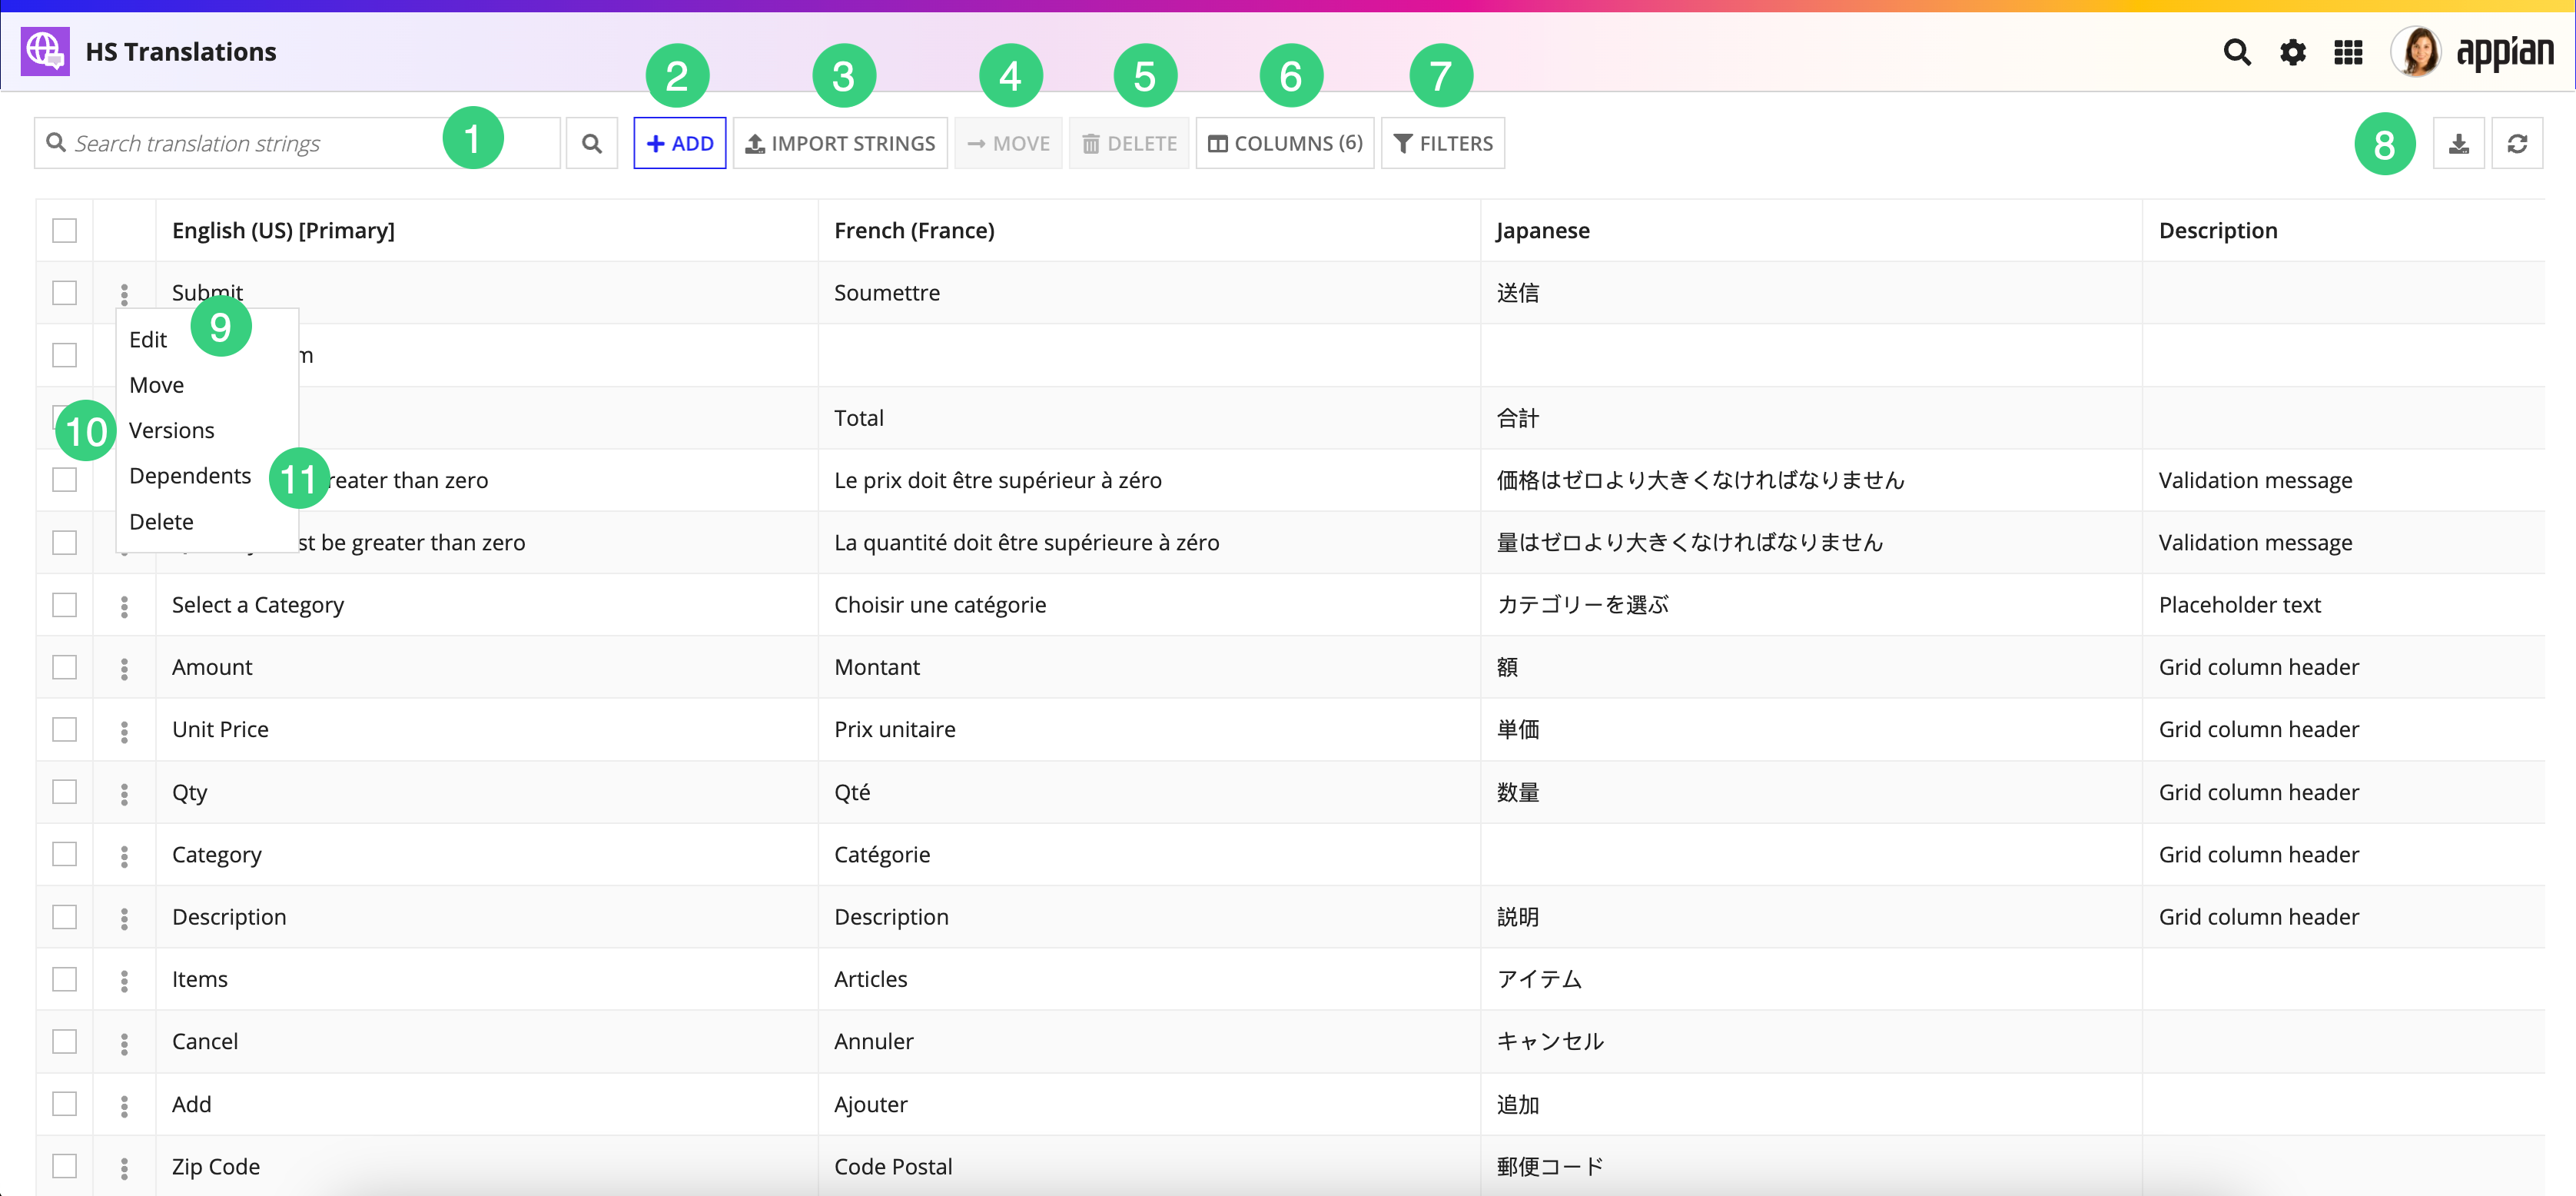Toggle the select-all header checkbox

(x=65, y=230)
